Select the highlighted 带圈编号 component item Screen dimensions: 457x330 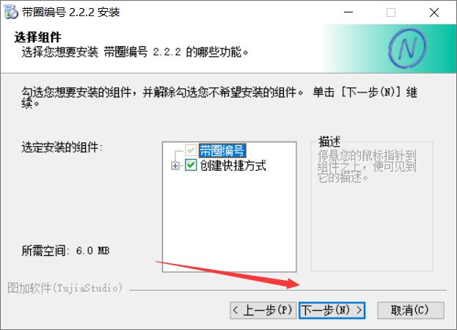222,150
